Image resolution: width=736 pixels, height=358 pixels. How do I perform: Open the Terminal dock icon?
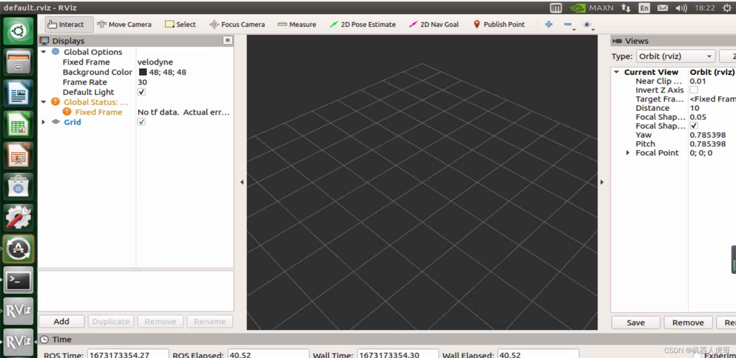click(18, 280)
